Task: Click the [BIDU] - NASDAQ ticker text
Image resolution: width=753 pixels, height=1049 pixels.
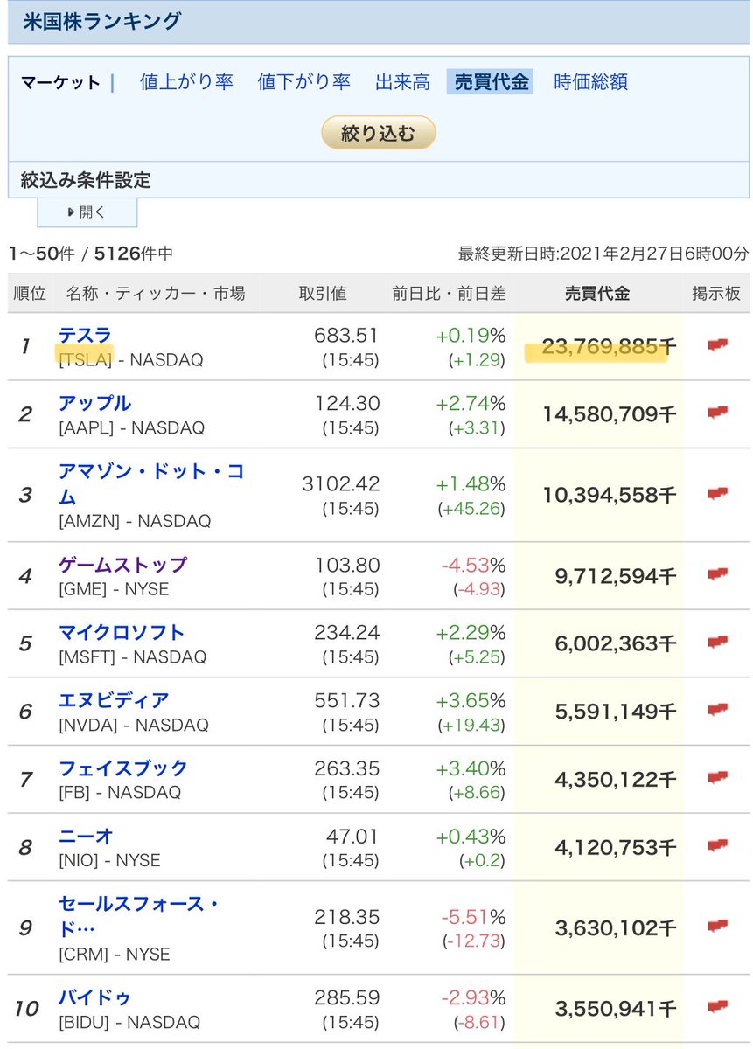Action: tap(129, 1022)
